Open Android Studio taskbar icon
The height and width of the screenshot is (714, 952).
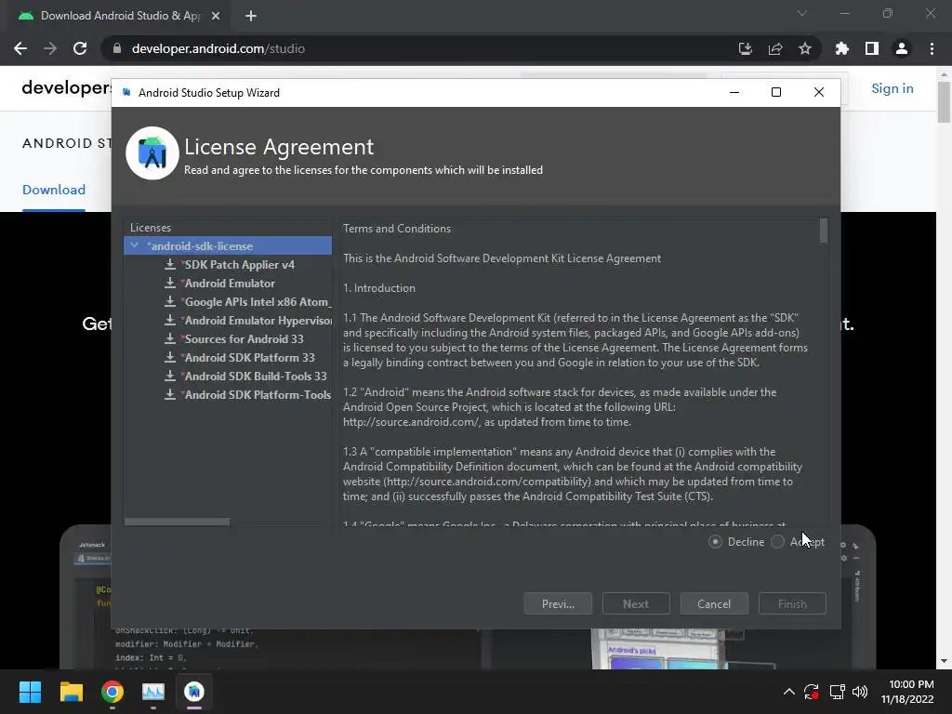coord(194,692)
